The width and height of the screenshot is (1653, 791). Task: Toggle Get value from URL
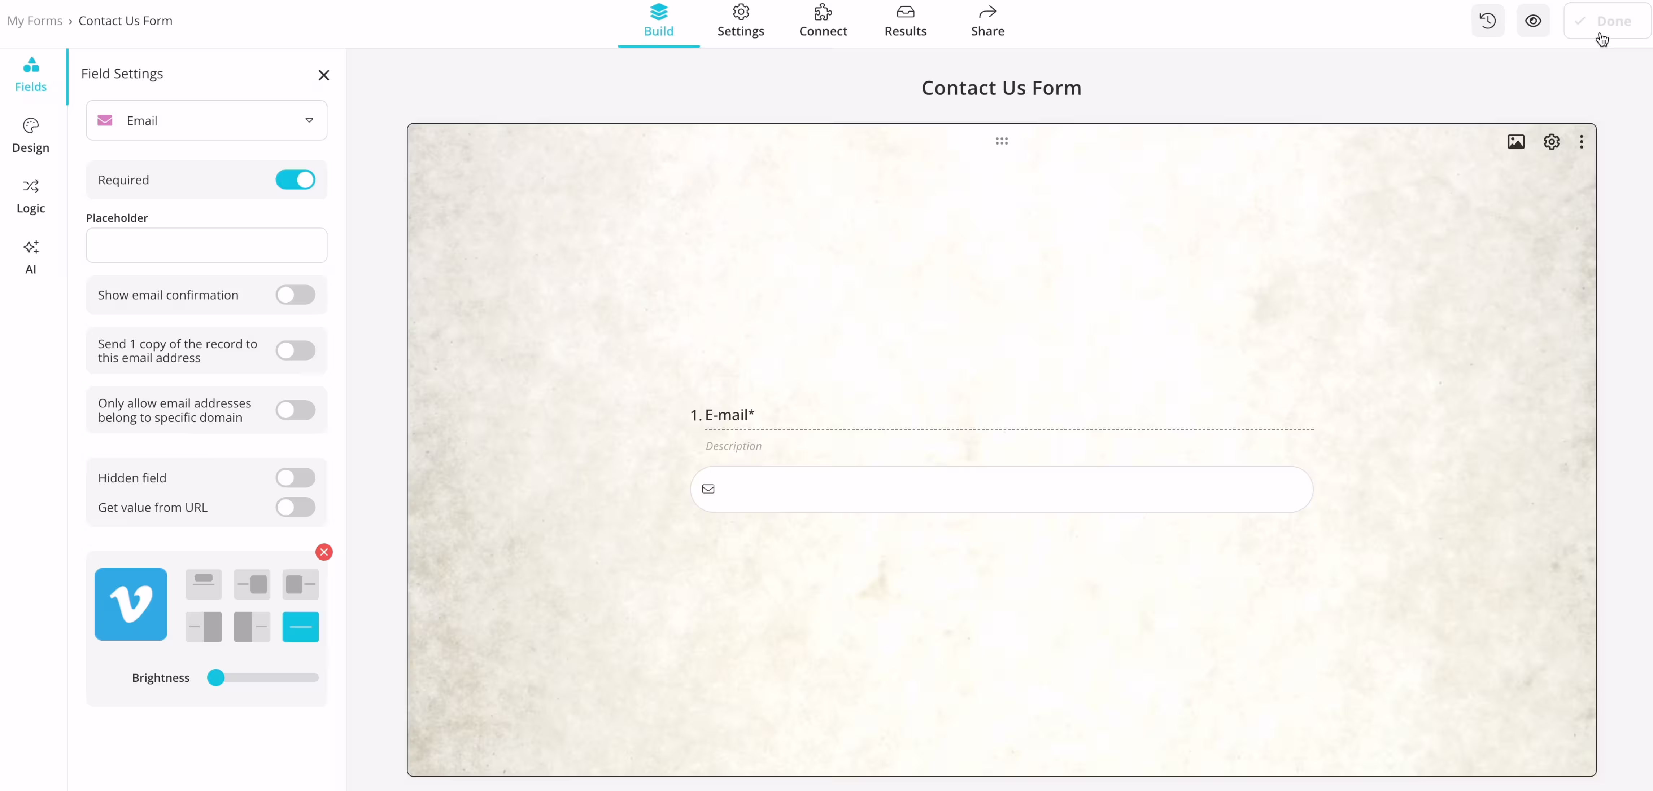point(295,507)
